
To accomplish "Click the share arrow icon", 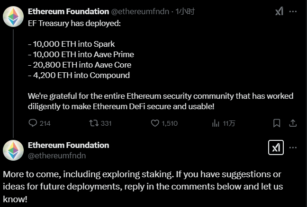I will (293, 123).
